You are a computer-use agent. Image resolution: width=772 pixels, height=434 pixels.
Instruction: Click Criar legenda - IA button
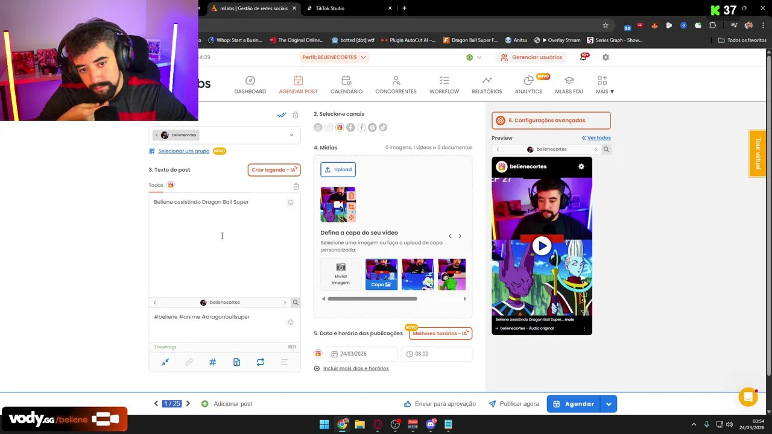click(x=274, y=170)
